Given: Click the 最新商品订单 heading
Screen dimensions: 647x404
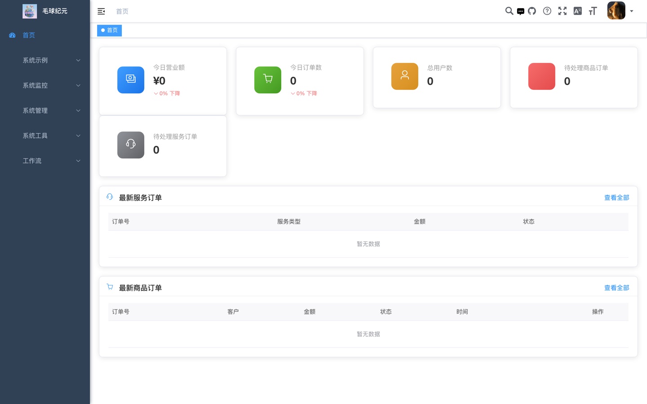Looking at the screenshot, I should pos(140,288).
